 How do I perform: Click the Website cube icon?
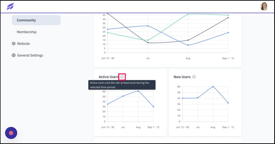click(14, 44)
